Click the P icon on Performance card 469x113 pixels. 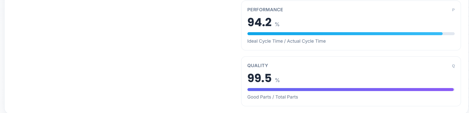point(453,10)
